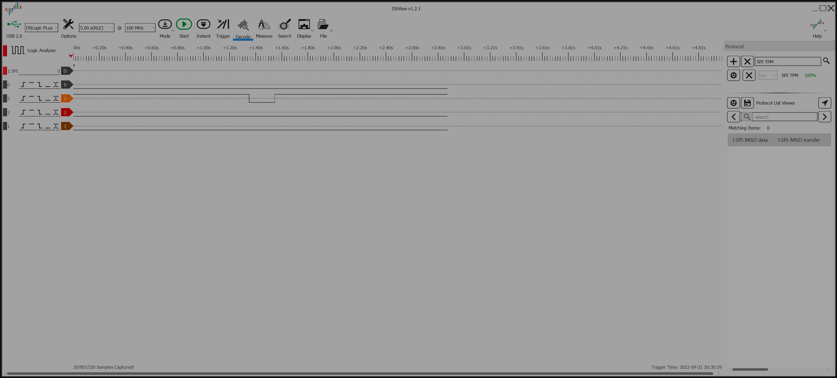Click the 1:SPI: MISO transfer column header
This screenshot has height=378, width=837.
798,140
